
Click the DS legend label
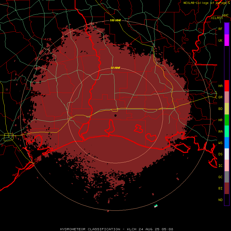coord(220,154)
